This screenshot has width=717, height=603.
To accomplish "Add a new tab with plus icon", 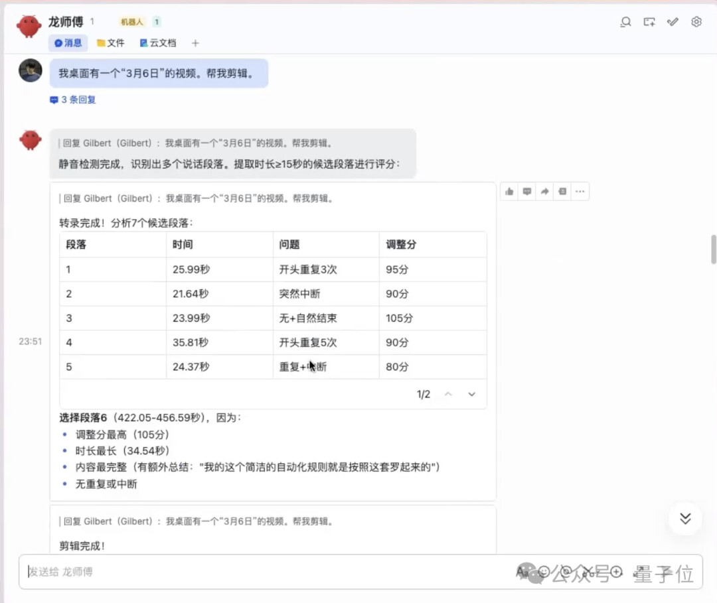I will point(195,43).
